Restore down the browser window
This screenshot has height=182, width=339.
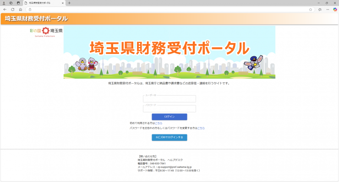tap(327, 3)
